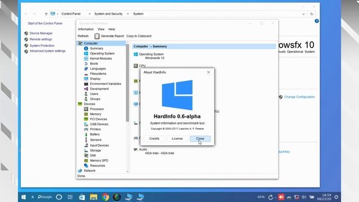This screenshot has width=359, height=202.
Task: Select the Languages icon in tree
Action: [x=86, y=68]
